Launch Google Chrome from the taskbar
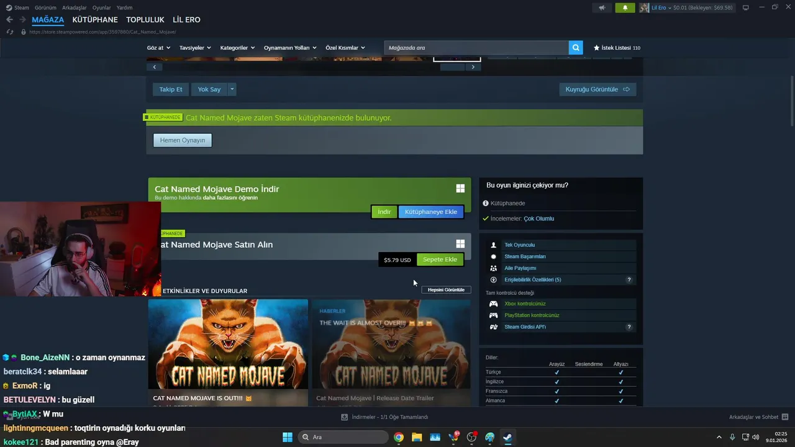This screenshot has width=795, height=447. 399,437
